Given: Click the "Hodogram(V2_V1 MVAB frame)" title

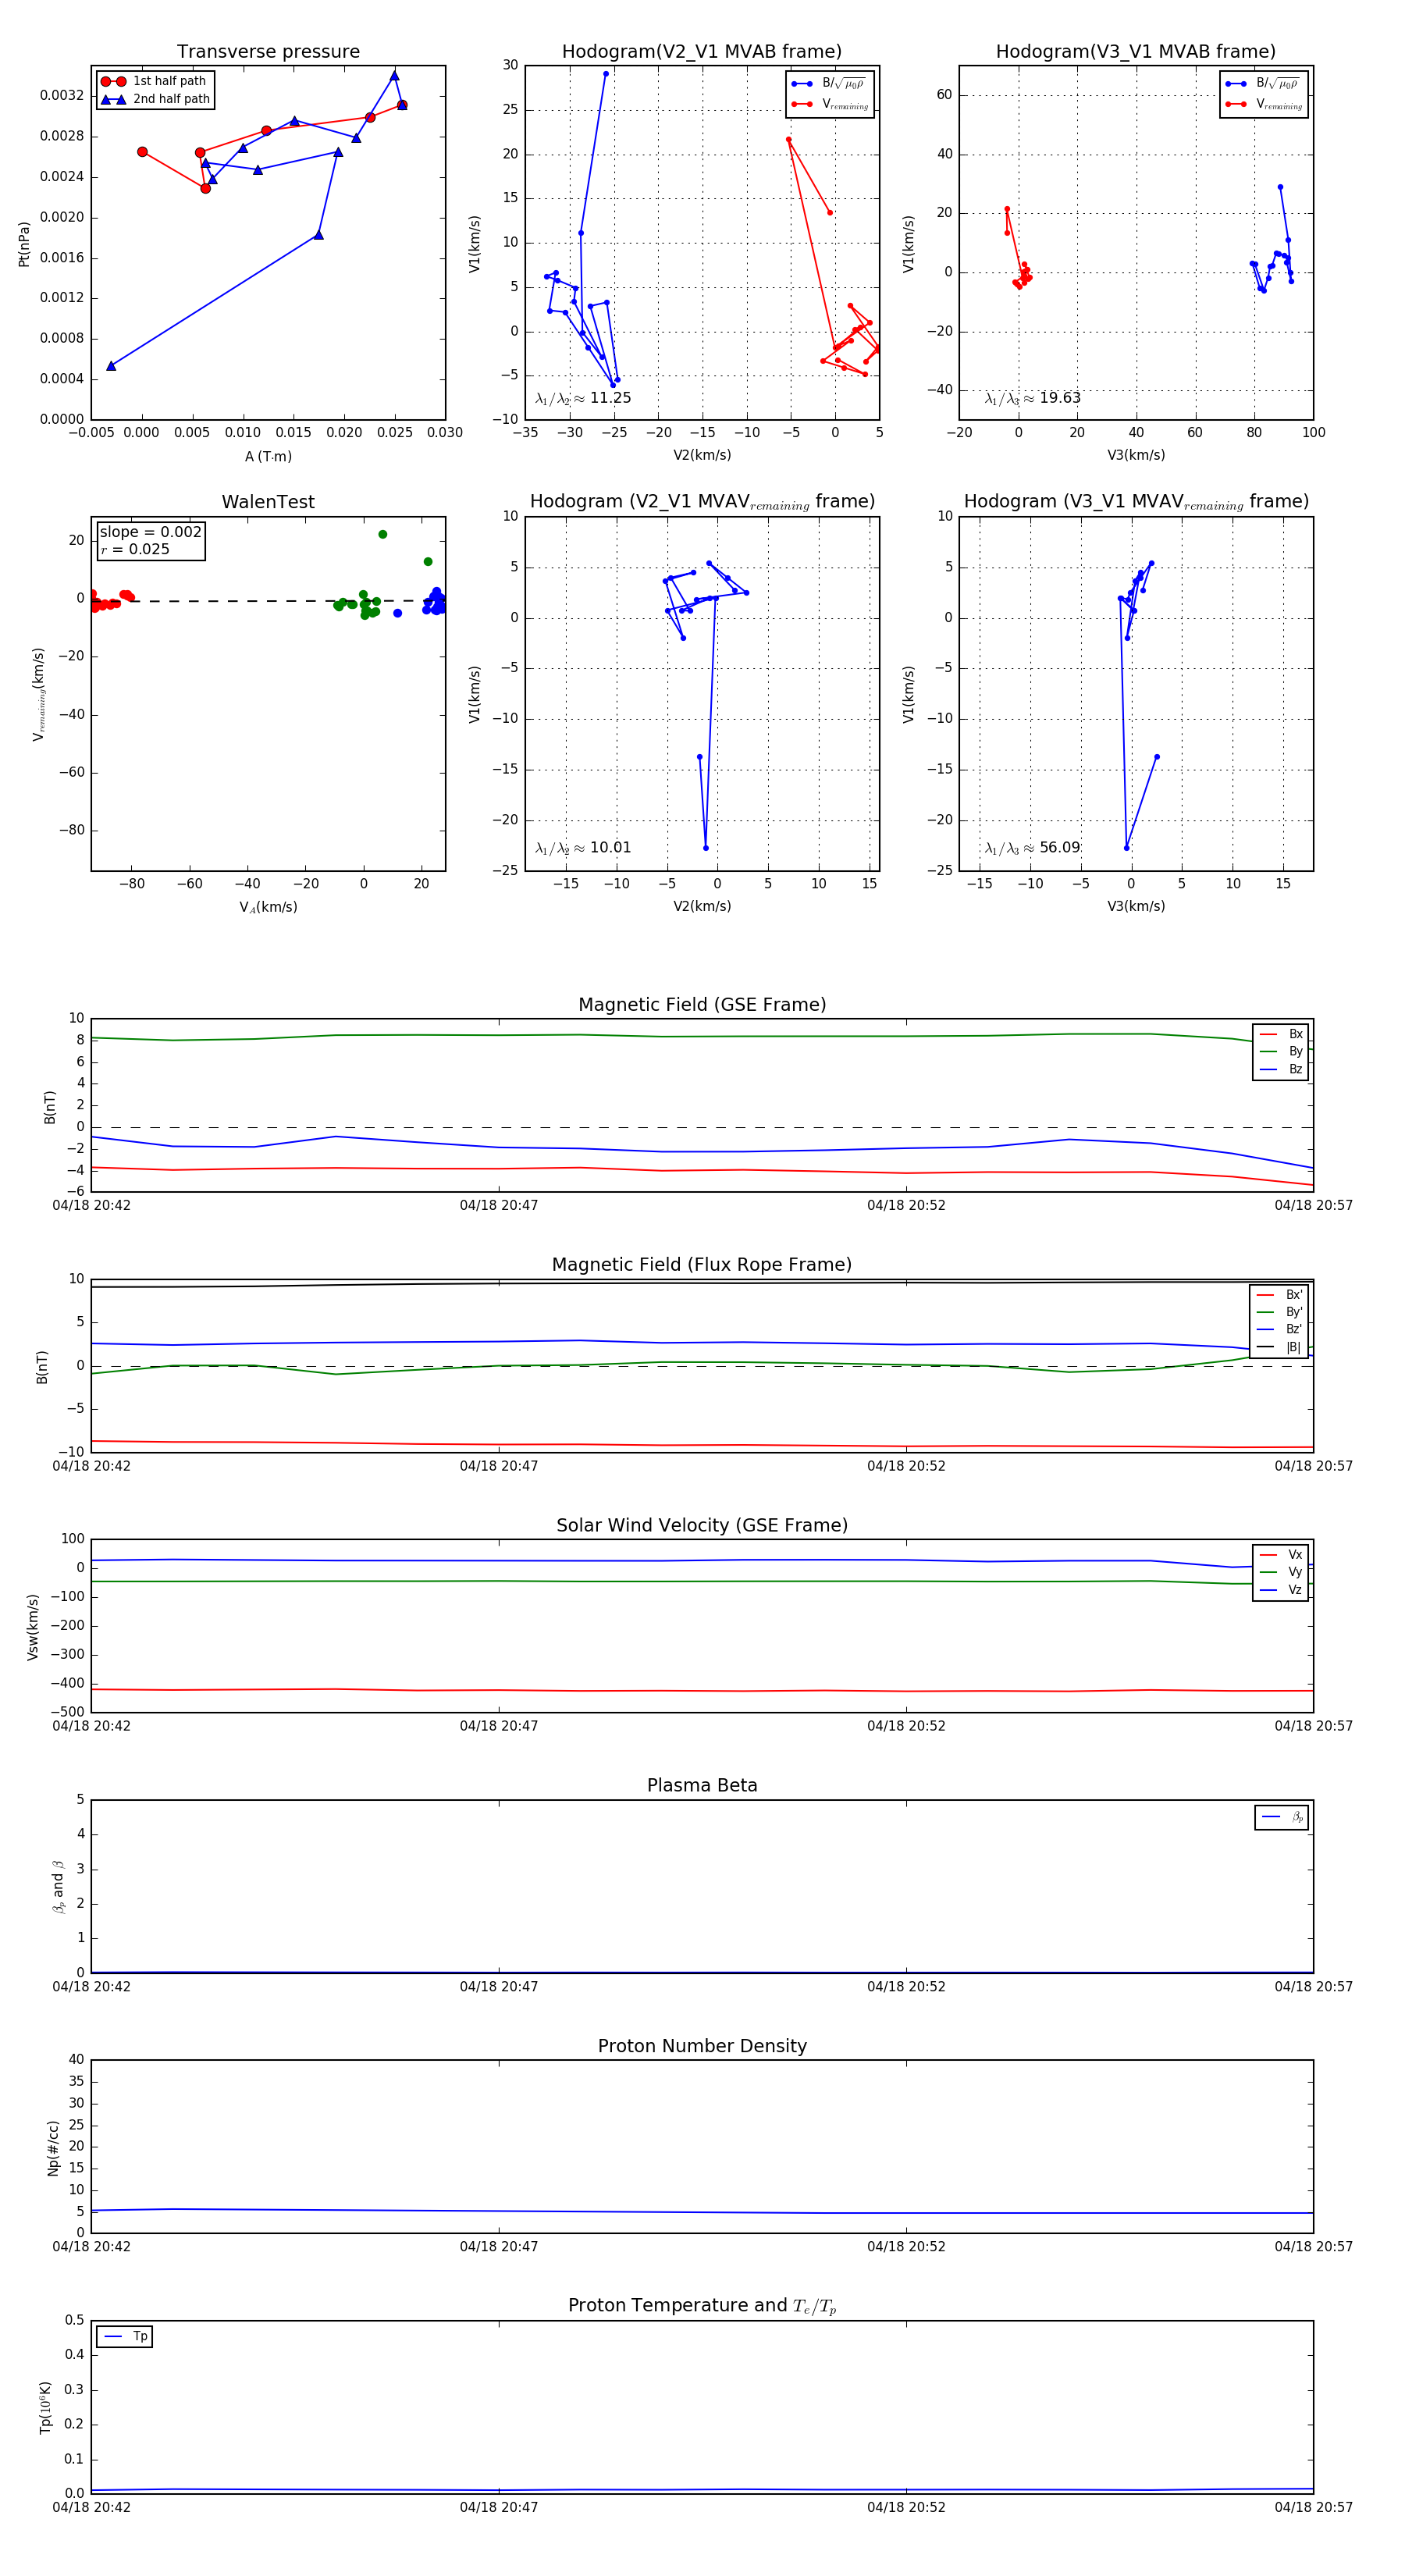Looking at the screenshot, I should 701,51.
